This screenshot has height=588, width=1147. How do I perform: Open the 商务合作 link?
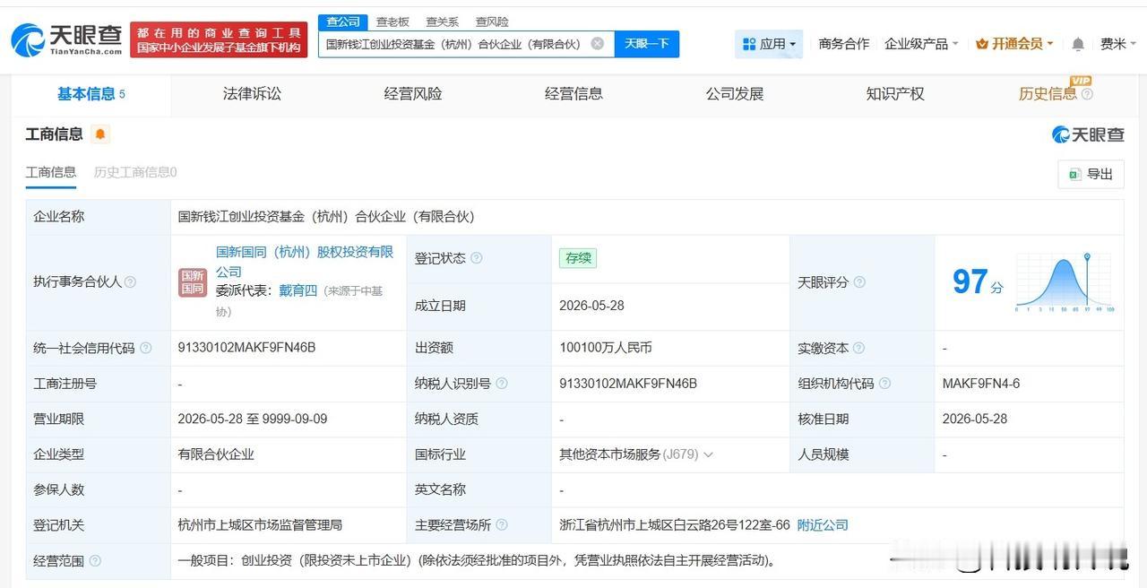tap(844, 44)
